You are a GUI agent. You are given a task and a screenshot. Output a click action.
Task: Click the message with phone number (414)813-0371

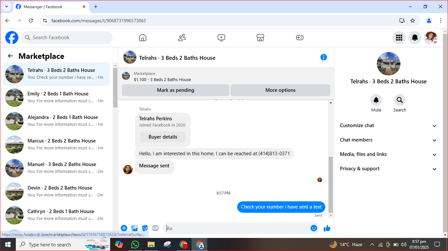(214, 154)
